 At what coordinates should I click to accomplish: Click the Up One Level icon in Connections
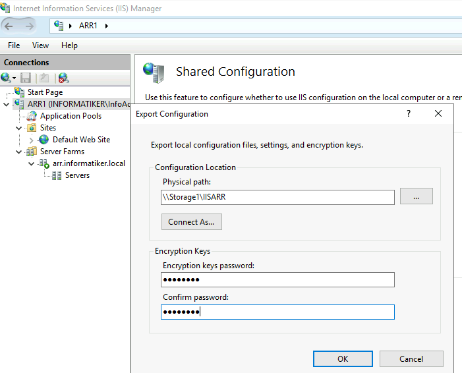tap(44, 78)
